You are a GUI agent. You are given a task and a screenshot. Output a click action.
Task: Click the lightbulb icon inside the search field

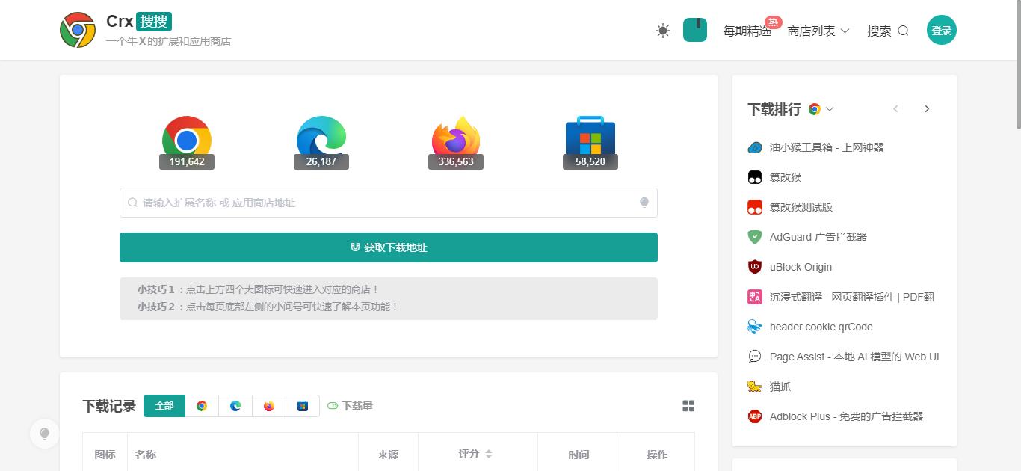(644, 203)
